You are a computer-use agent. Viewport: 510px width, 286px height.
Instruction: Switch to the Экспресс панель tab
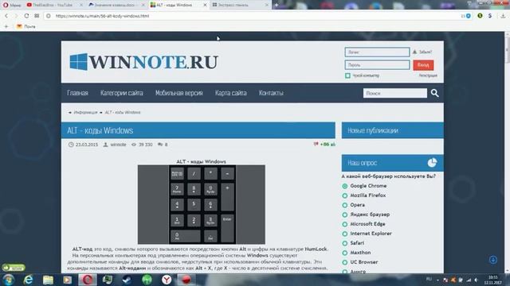tap(237, 5)
